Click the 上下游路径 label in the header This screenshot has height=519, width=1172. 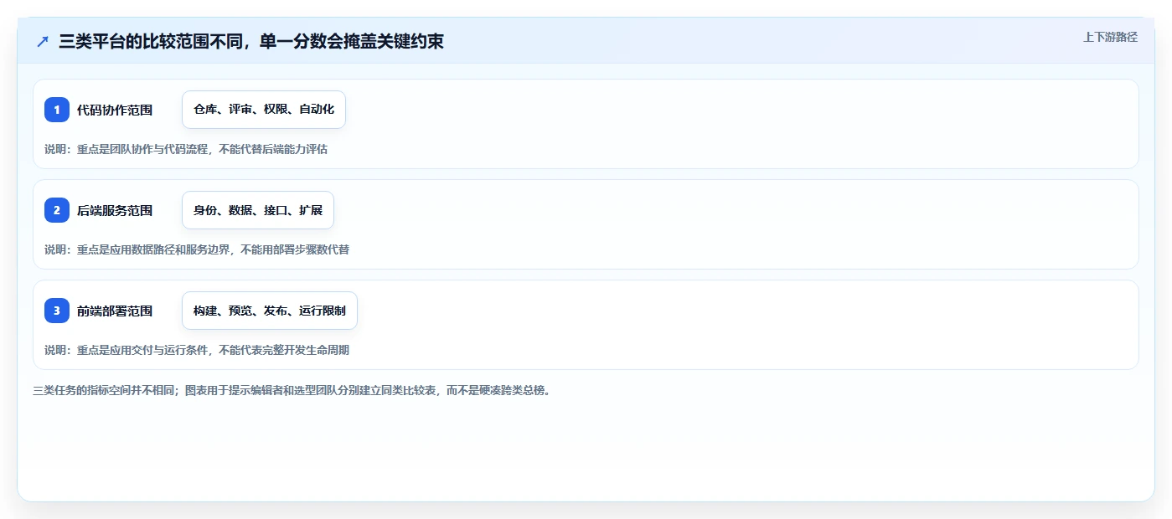coord(1110,37)
